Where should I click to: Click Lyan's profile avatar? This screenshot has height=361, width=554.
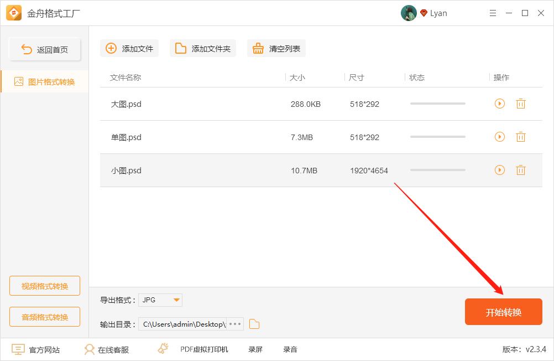point(409,13)
